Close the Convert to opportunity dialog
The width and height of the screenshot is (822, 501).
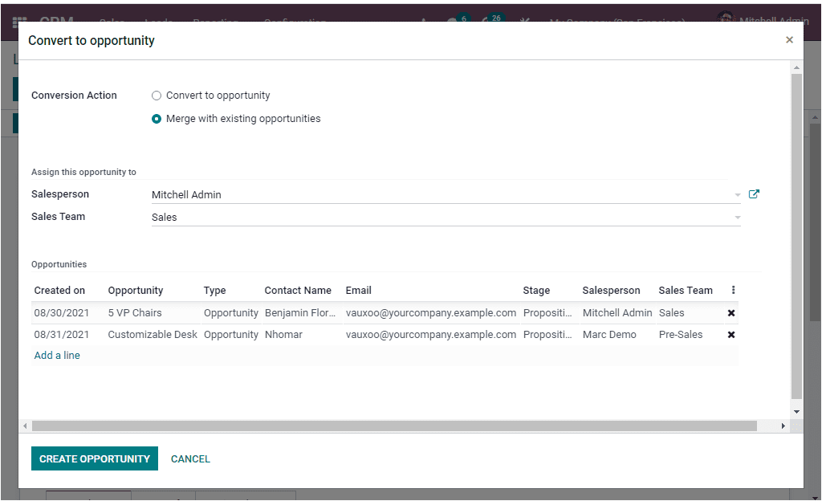point(789,39)
